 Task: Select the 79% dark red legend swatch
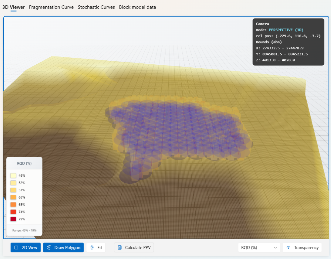click(13, 219)
